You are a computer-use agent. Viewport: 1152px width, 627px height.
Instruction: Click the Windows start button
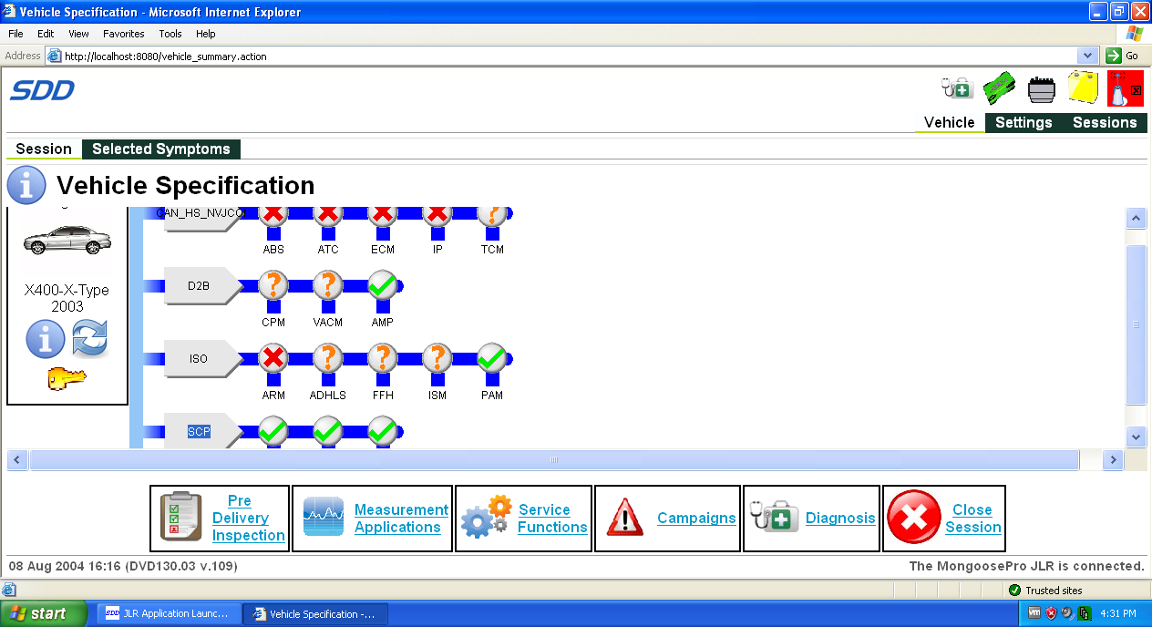pos(44,613)
